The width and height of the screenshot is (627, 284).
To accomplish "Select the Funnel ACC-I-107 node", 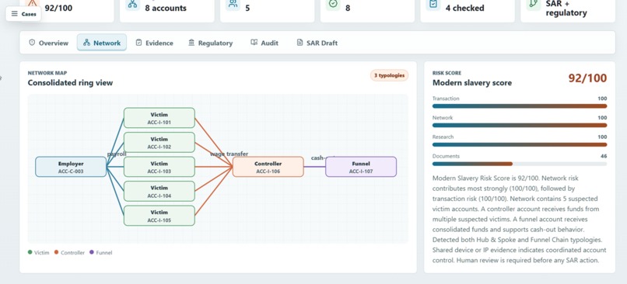I will [x=361, y=167].
